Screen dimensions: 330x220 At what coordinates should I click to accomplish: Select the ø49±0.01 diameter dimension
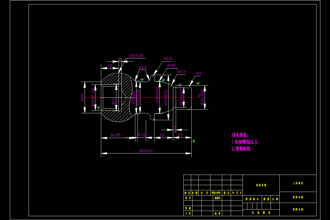coord(166,97)
